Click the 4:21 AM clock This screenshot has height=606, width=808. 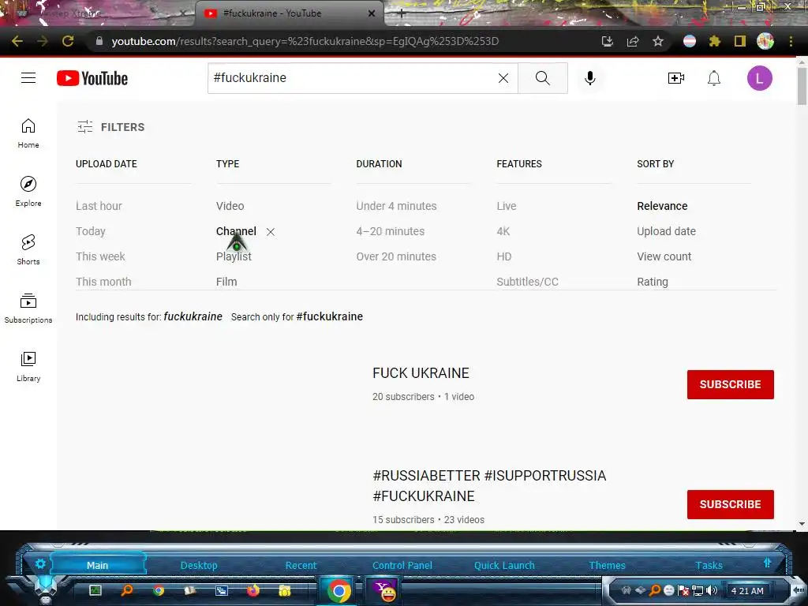747,590
